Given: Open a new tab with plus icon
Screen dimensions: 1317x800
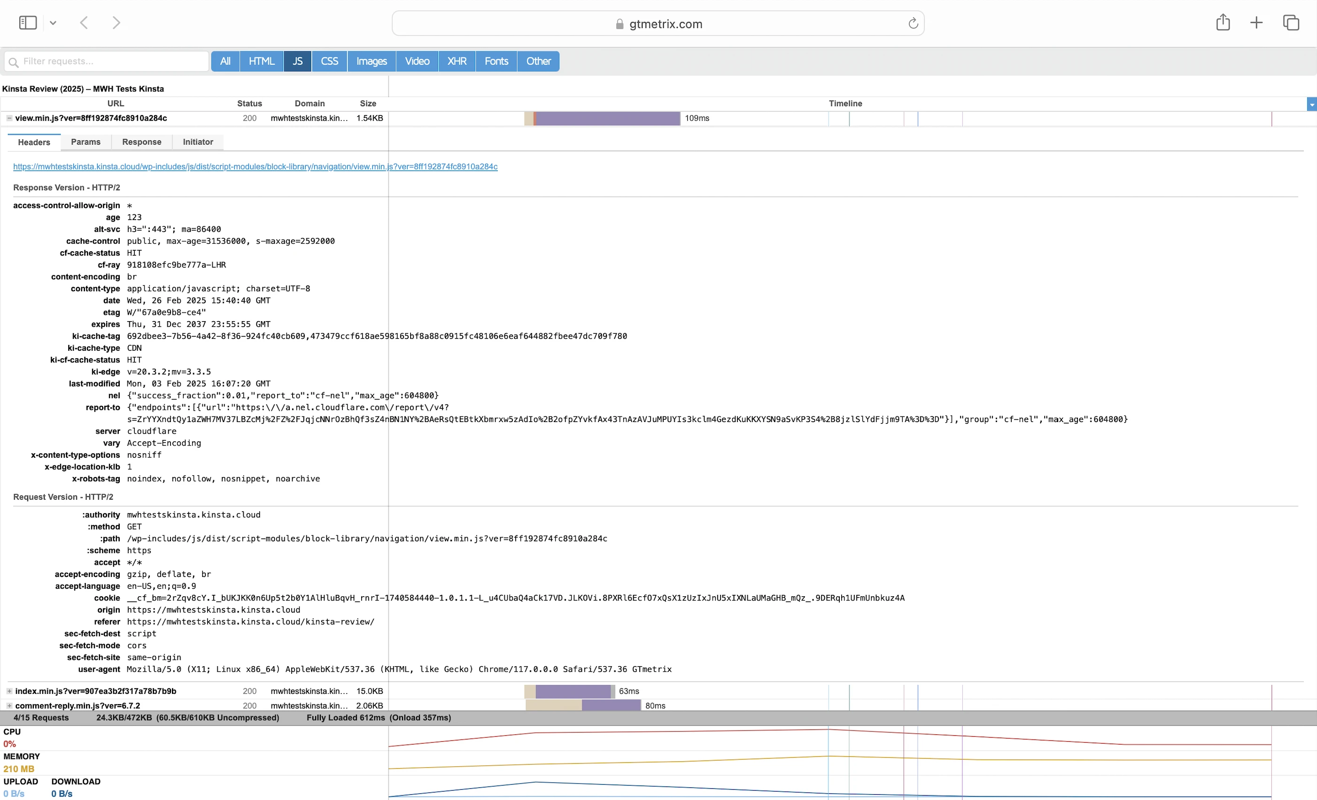Looking at the screenshot, I should pos(1256,23).
